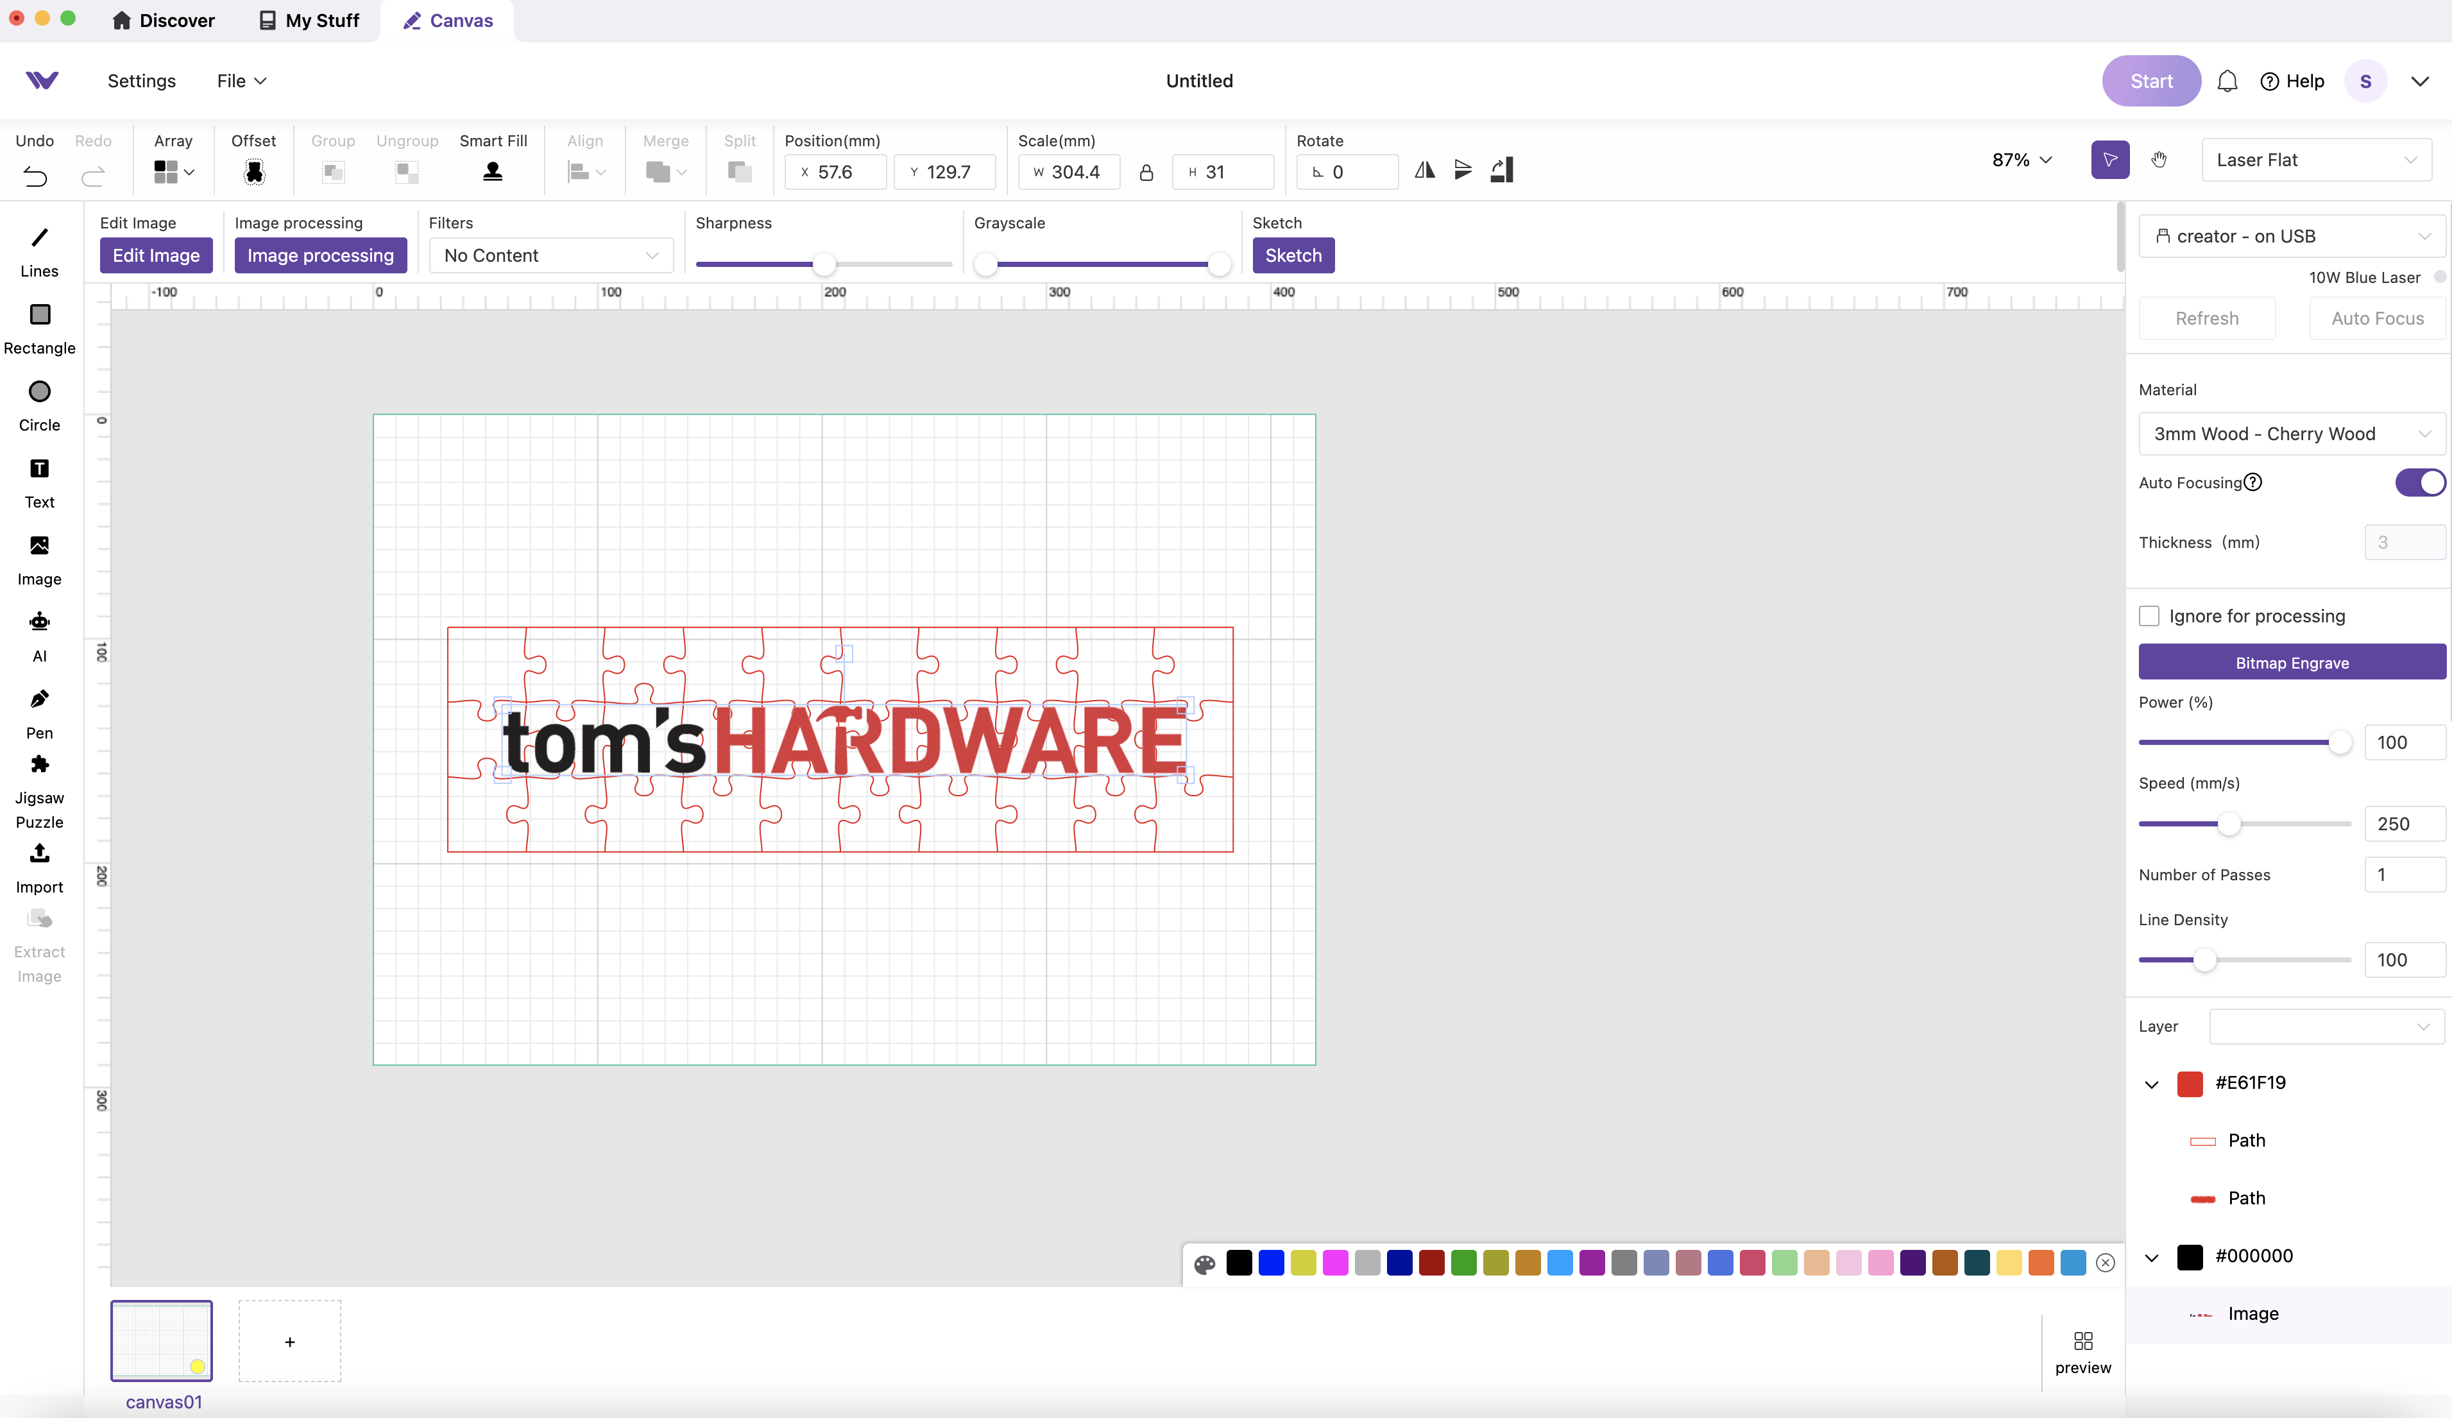This screenshot has width=2452, height=1418.
Task: Open the Laser Flat mode dropdown
Action: point(2316,160)
